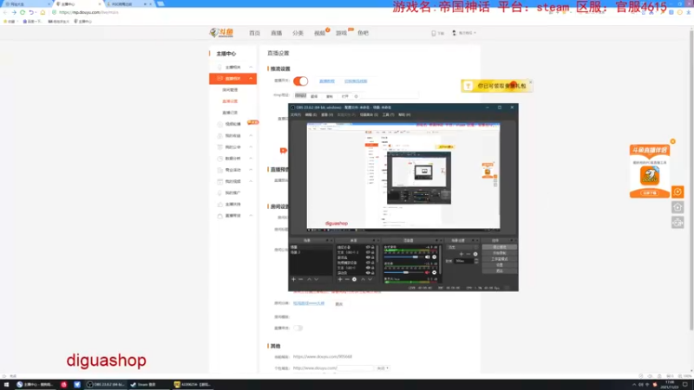Remove the transition using the Scene Transitions minus icon
Viewport: 694px width, 390px height.
[x=468, y=254]
